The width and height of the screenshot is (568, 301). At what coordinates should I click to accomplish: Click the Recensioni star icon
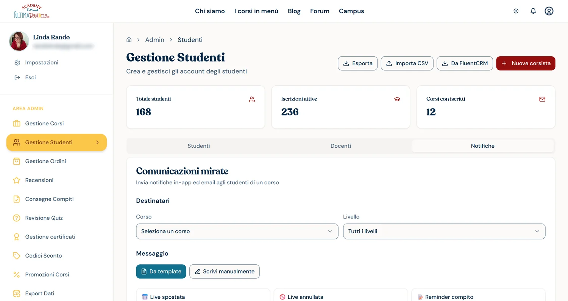[x=16, y=180]
